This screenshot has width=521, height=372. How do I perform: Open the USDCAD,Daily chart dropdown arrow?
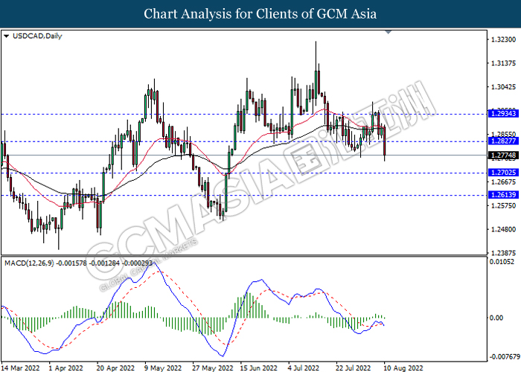point(6,36)
